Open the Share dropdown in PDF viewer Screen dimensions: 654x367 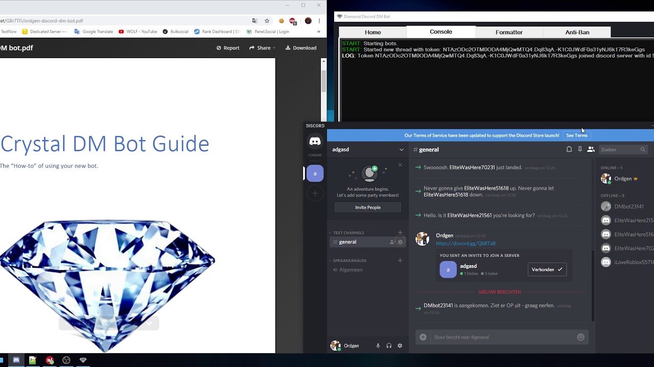pyautogui.click(x=262, y=48)
